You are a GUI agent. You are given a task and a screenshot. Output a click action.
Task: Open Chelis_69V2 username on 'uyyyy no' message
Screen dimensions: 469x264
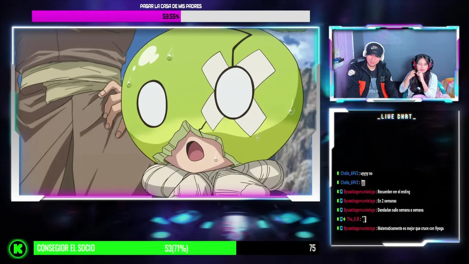point(349,173)
